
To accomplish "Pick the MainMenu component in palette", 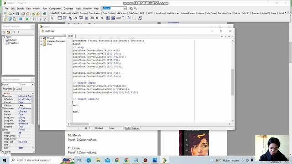I will tap(65, 18).
